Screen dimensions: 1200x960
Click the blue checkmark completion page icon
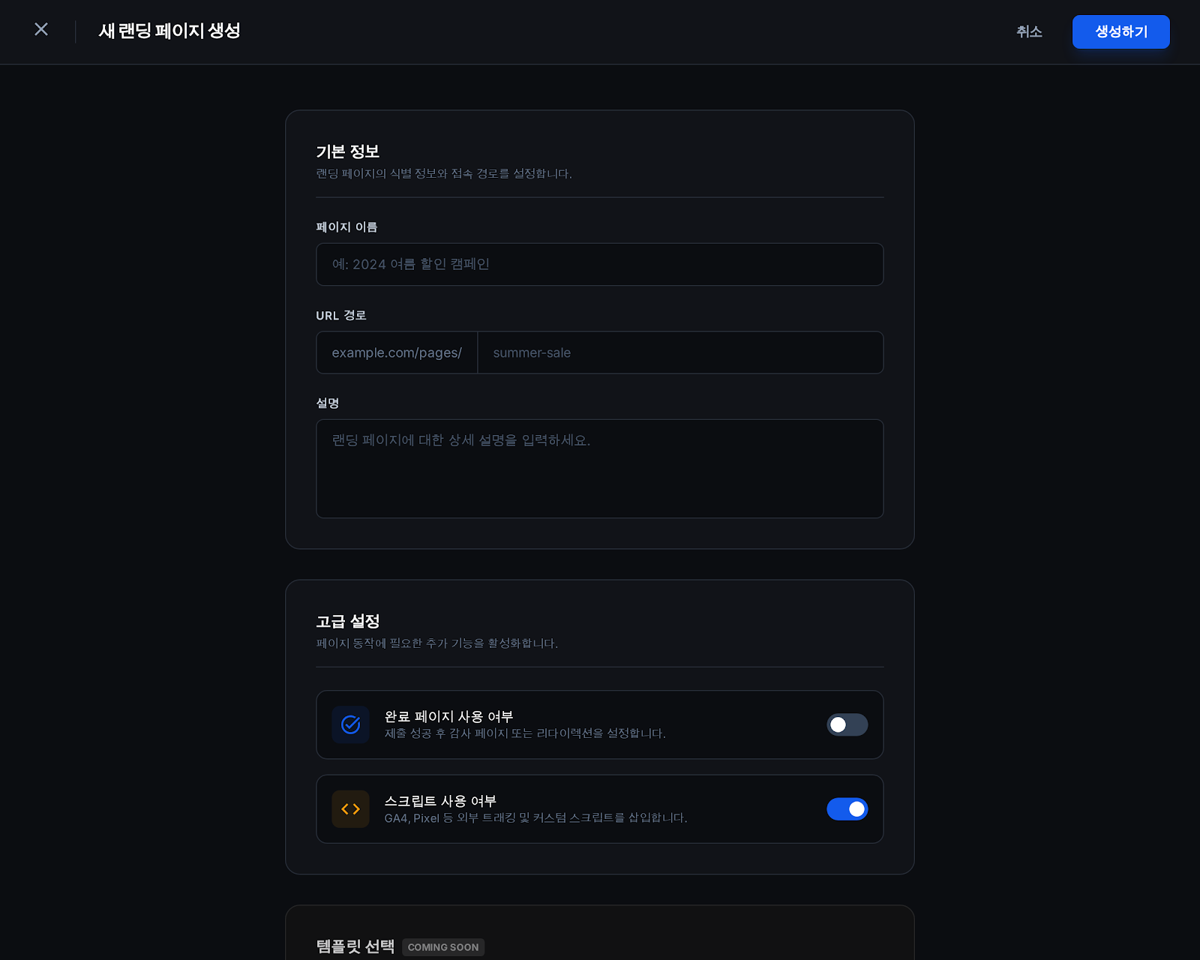[350, 724]
